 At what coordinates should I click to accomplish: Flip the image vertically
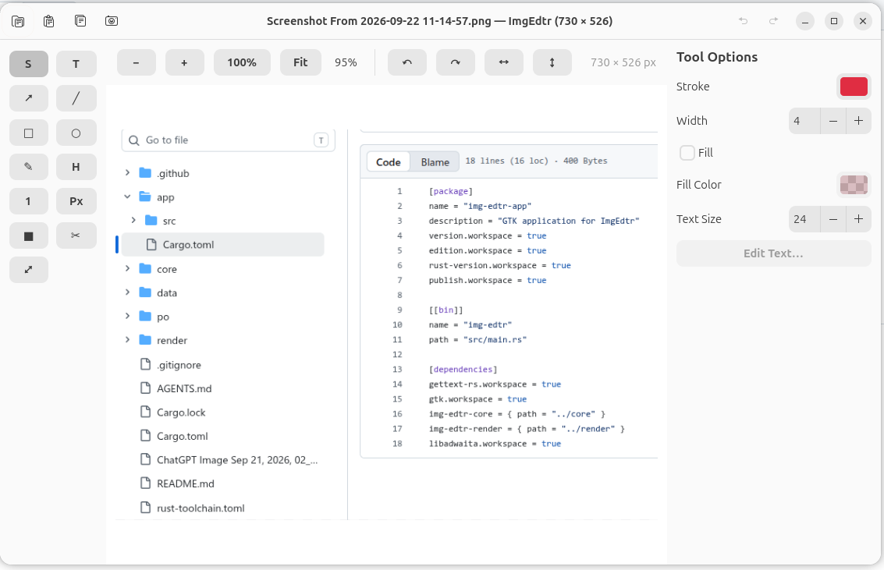(552, 62)
